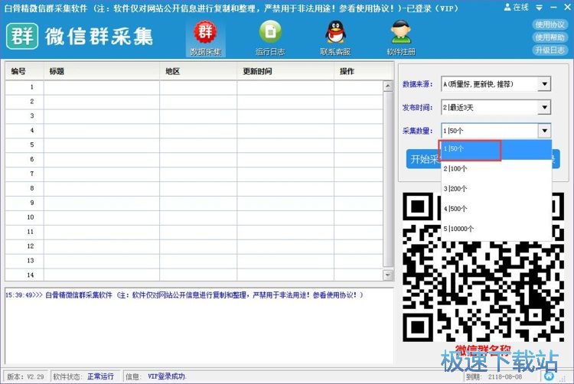Click the 正常运行 status text
The height and width of the screenshot is (384, 574).
pyautogui.click(x=100, y=376)
